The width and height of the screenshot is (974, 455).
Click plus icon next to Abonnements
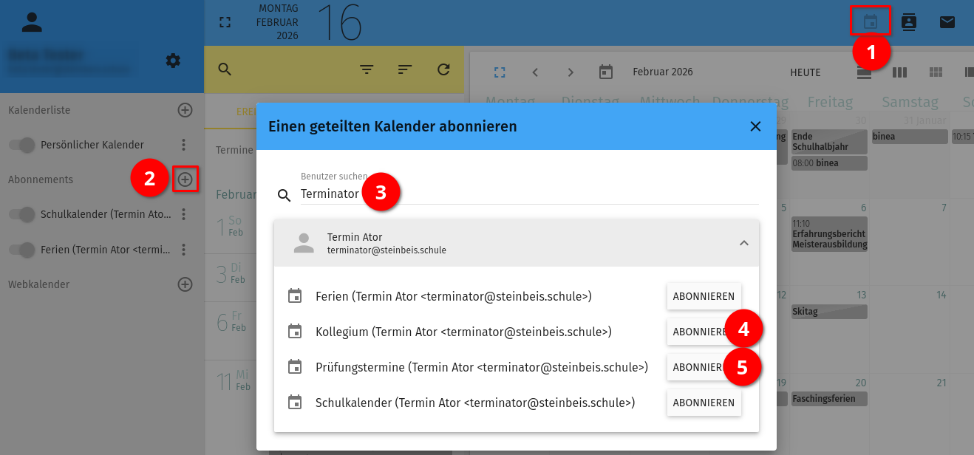(185, 179)
